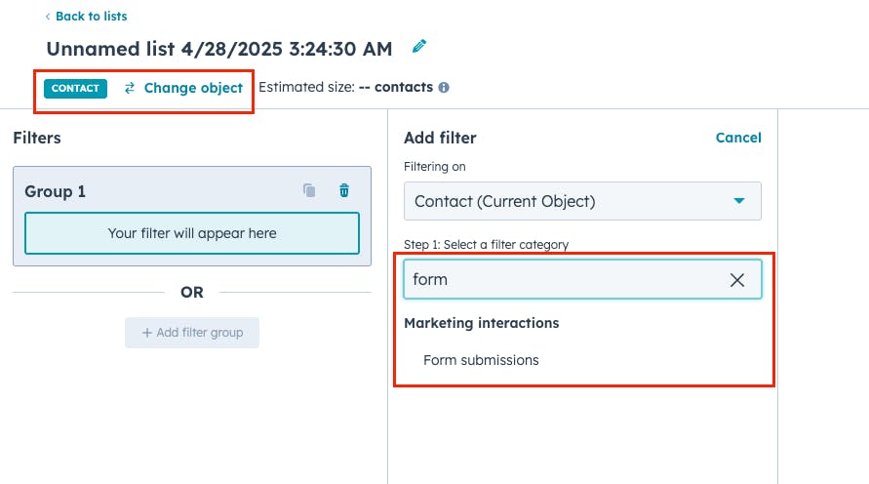This screenshot has width=869, height=484.
Task: Click the Cancel link in Add filter
Action: click(x=738, y=138)
